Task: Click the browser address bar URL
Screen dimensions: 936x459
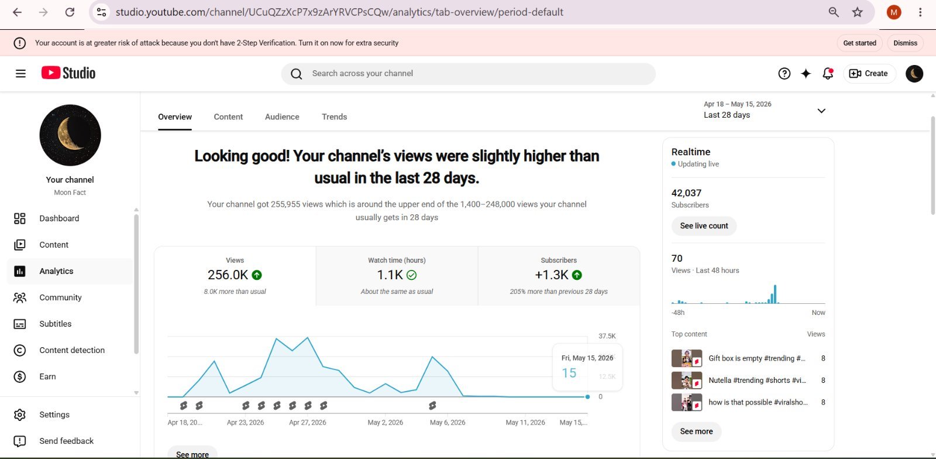Action: (339, 12)
